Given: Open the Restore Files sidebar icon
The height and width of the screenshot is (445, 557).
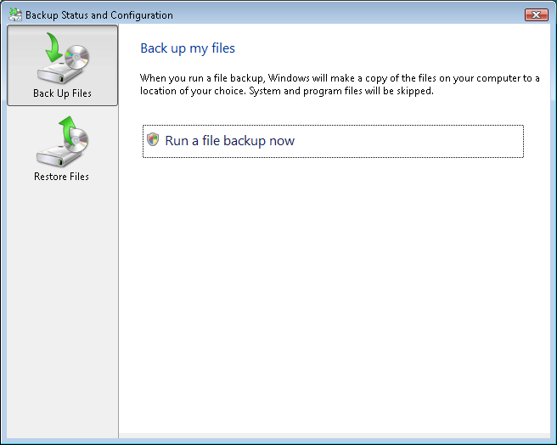Looking at the screenshot, I should click(62, 149).
